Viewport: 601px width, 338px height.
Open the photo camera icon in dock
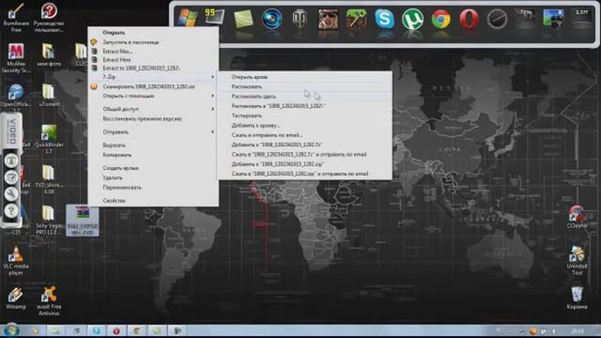pyautogui.click(x=553, y=18)
